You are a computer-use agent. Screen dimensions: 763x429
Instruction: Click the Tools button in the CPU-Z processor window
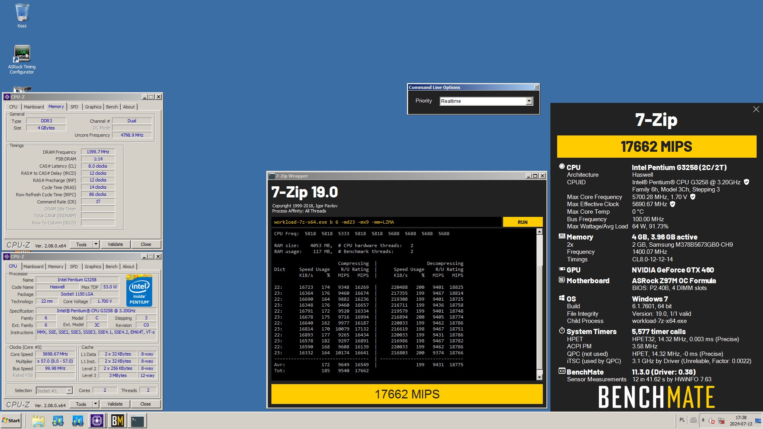tap(81, 404)
